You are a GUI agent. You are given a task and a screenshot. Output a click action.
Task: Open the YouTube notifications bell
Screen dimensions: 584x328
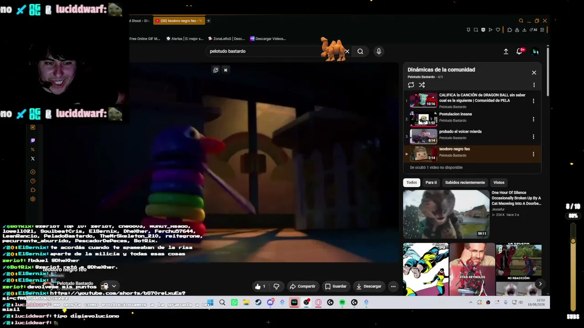(x=519, y=51)
